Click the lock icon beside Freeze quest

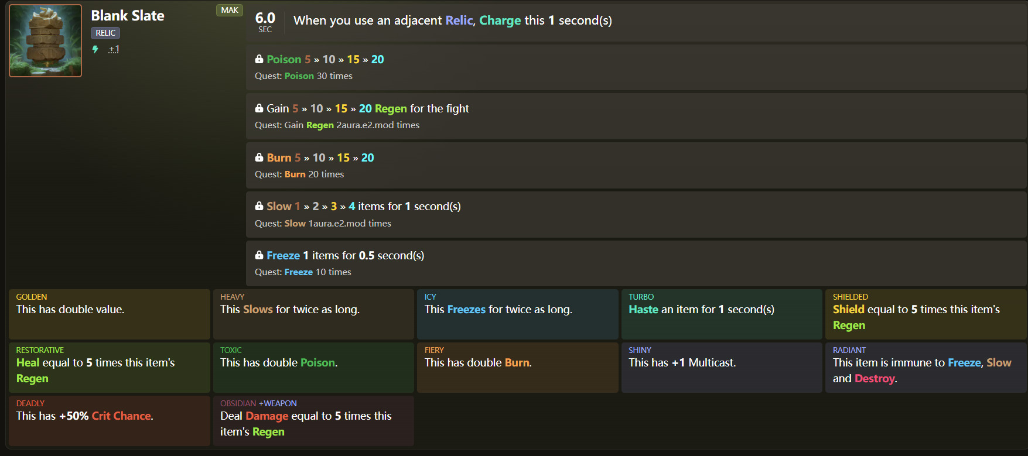tap(259, 255)
